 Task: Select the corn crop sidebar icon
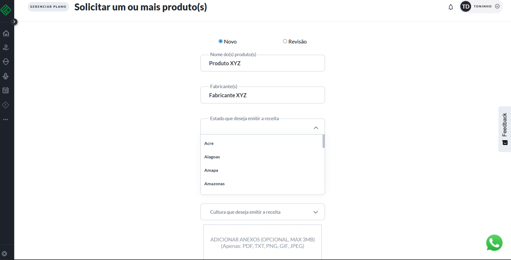click(x=6, y=76)
